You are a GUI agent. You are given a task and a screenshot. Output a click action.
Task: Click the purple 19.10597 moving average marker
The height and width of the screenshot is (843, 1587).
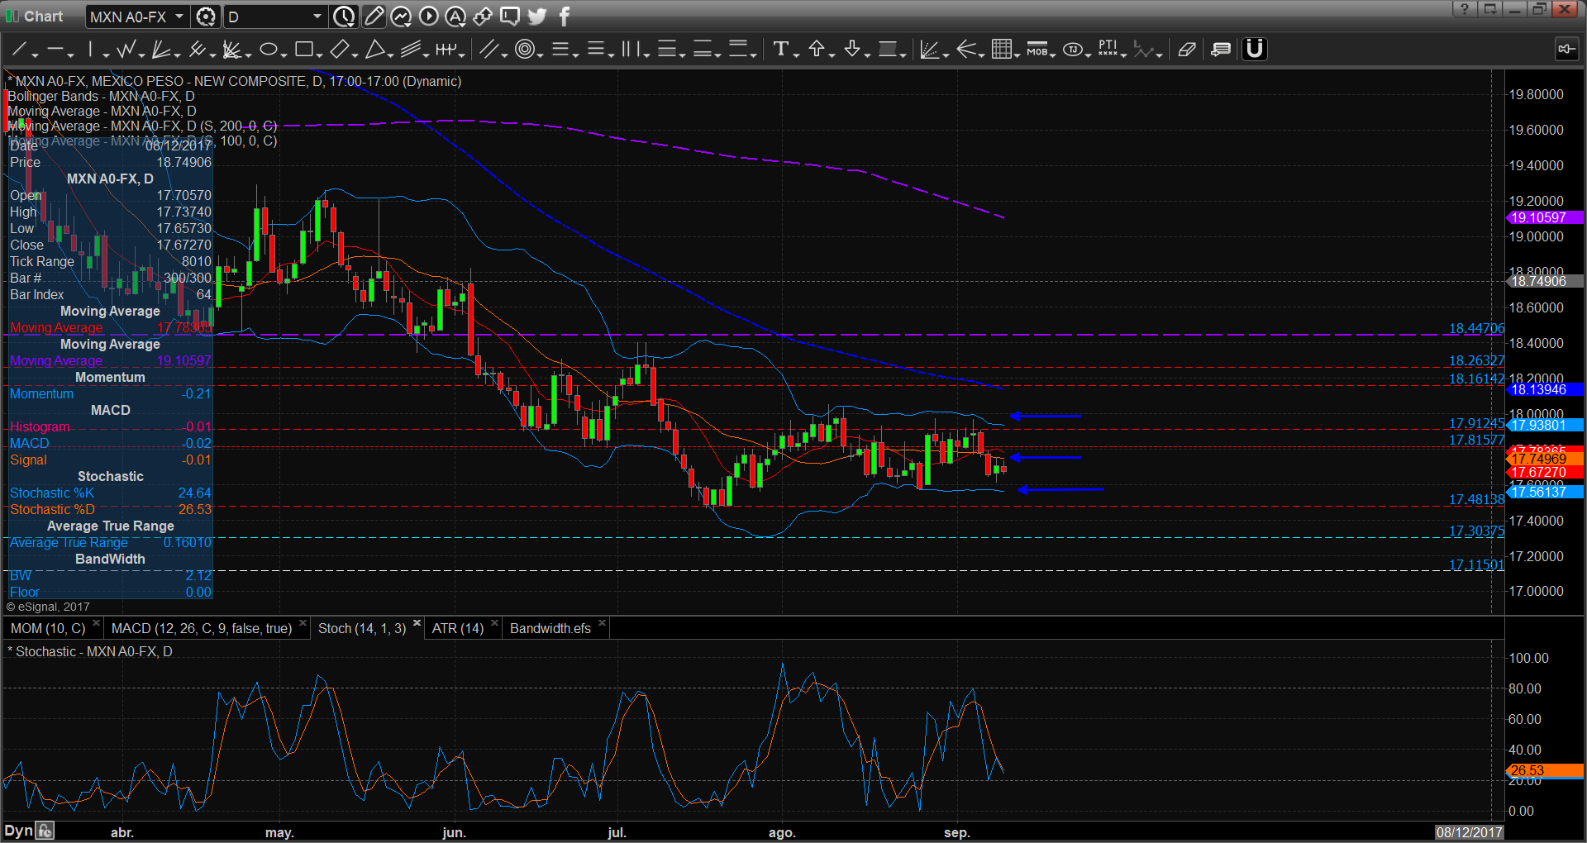tap(1543, 218)
